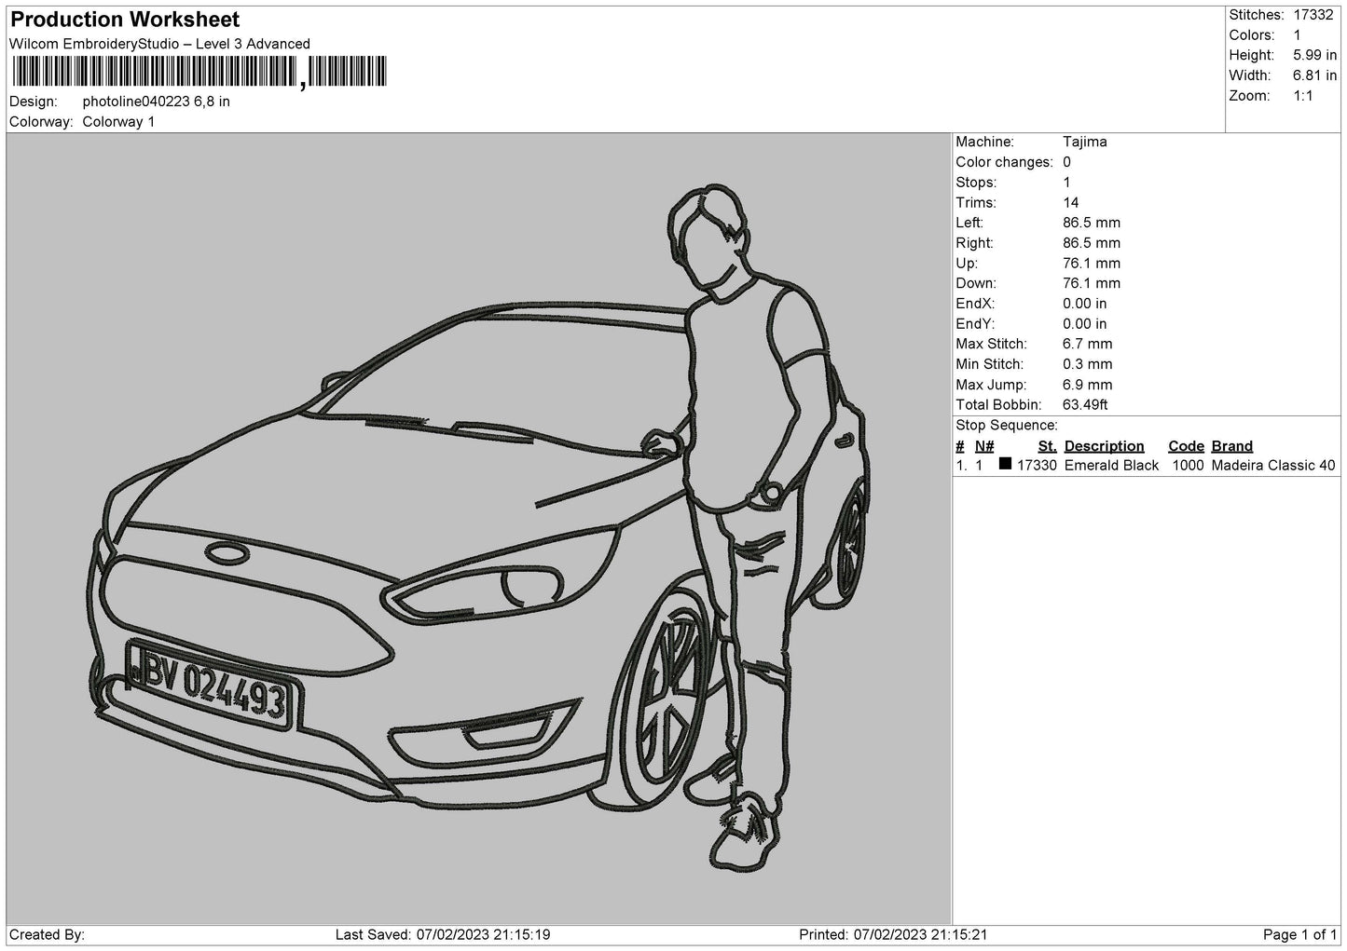Image resolution: width=1347 pixels, height=951 pixels.
Task: Click the "Zoom:" label
Action: coord(1249,96)
